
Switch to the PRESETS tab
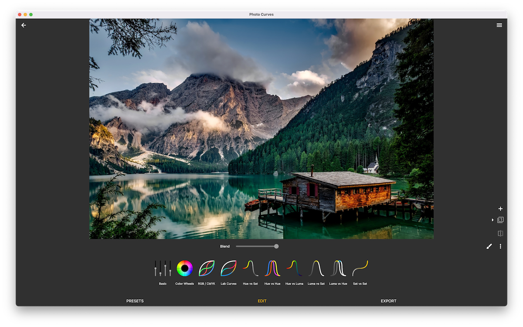click(x=135, y=301)
